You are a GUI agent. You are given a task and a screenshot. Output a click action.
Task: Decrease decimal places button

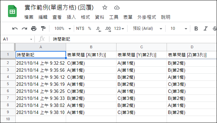click(98, 29)
